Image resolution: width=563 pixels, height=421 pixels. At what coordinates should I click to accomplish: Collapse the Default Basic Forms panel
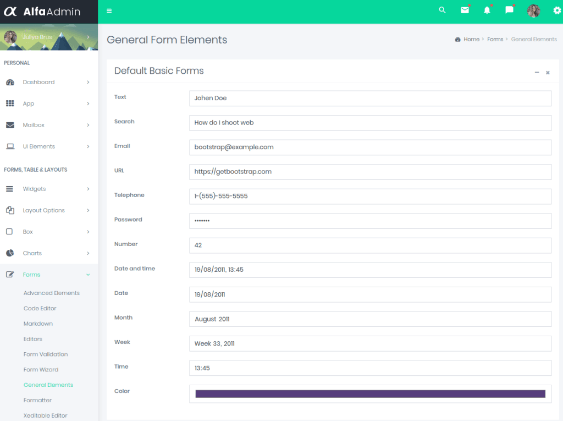tap(537, 73)
